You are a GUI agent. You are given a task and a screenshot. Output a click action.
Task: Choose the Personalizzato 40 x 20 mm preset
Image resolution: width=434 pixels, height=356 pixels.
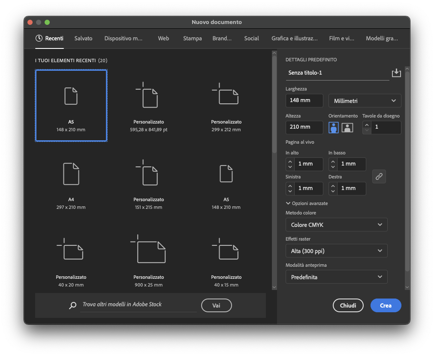(71, 260)
